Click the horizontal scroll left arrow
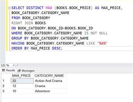The width and height of the screenshot is (133, 102). [17, 65]
